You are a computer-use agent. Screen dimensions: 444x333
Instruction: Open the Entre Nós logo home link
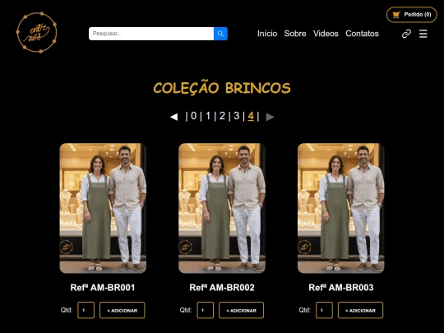pos(36,32)
